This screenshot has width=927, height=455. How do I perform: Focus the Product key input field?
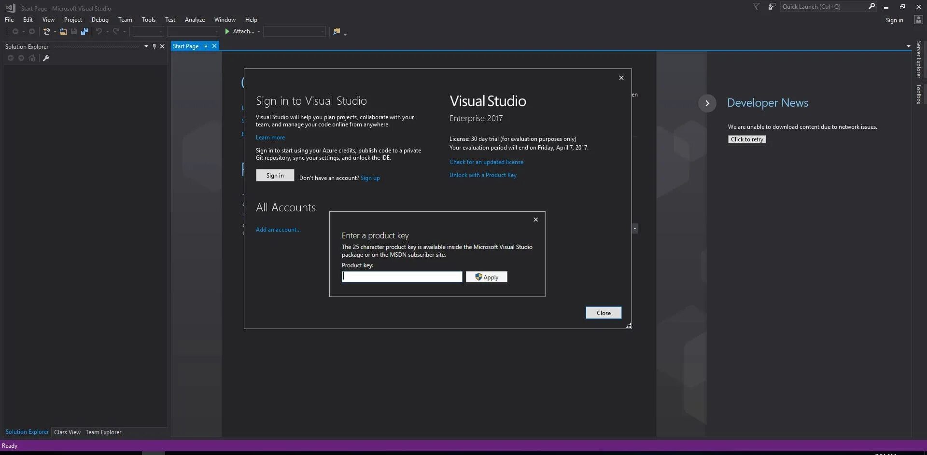pyautogui.click(x=402, y=276)
